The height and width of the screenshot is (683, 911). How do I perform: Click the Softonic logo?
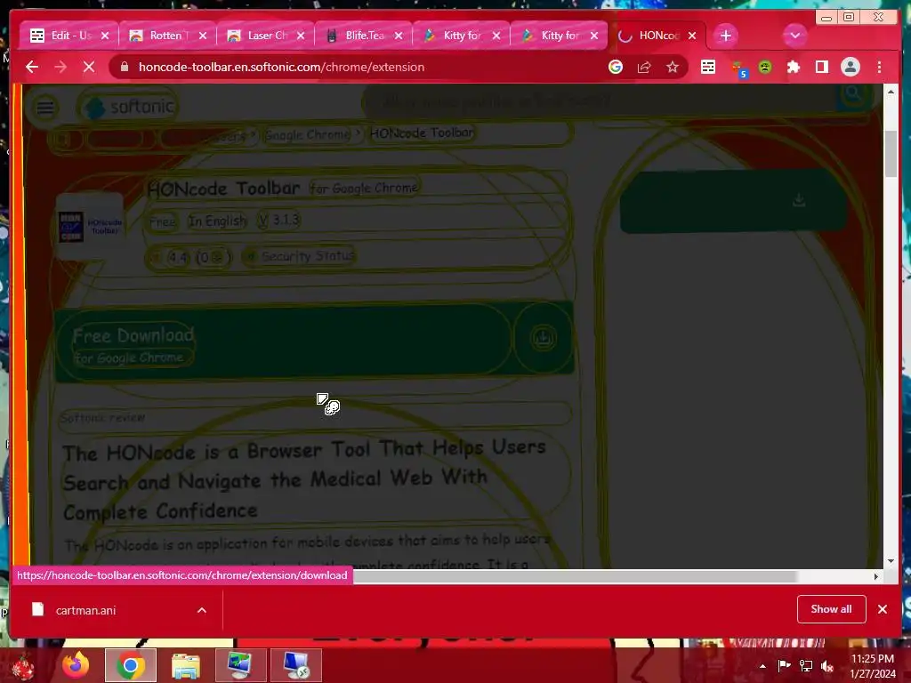[128, 107]
